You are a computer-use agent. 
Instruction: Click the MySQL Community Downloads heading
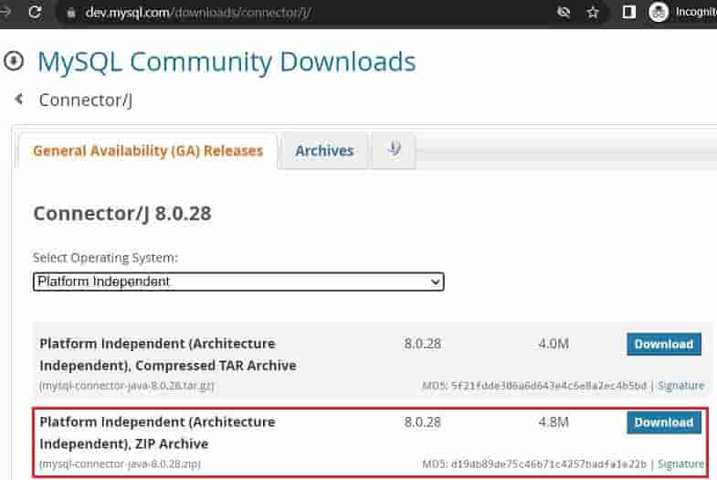tap(227, 62)
